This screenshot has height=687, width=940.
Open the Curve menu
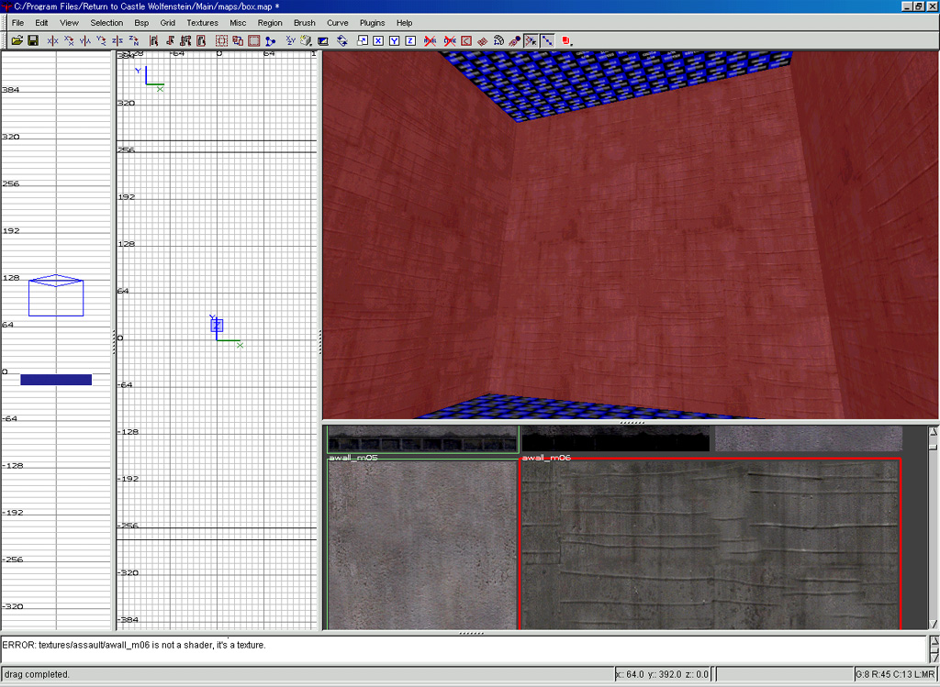coord(338,23)
